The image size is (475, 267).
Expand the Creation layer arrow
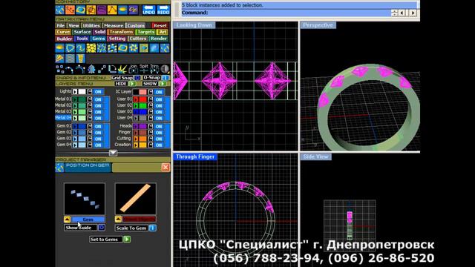pyautogui.click(x=136, y=145)
